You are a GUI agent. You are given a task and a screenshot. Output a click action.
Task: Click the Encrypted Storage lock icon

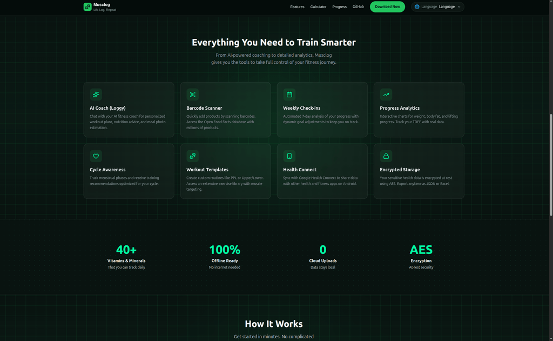click(386, 156)
